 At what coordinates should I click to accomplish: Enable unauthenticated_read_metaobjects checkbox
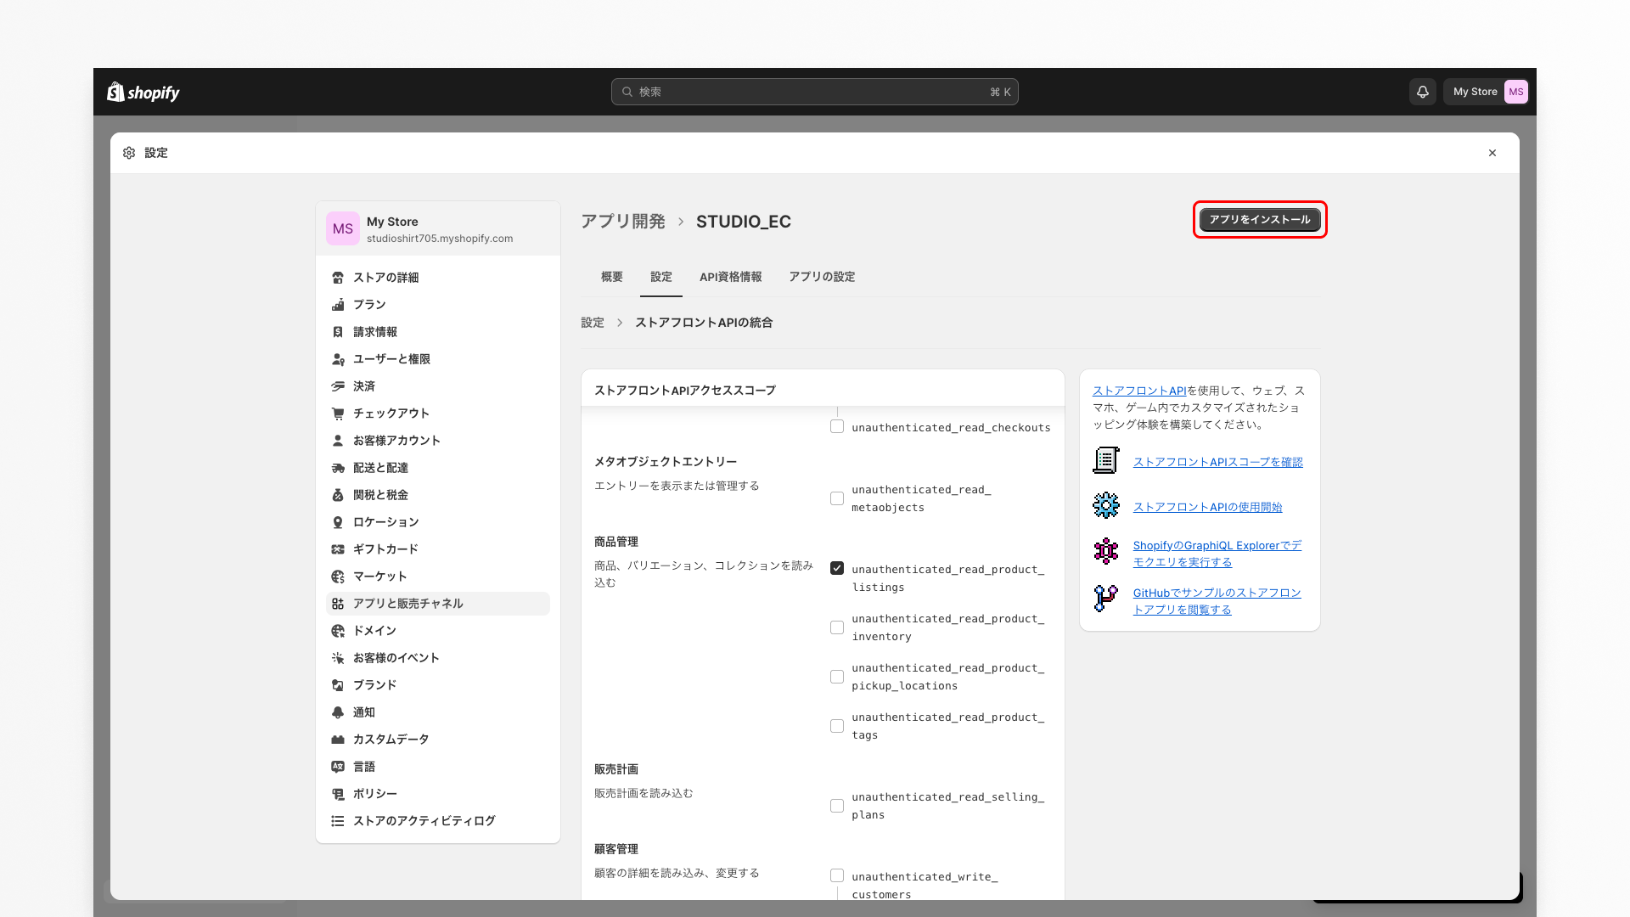pyautogui.click(x=837, y=498)
